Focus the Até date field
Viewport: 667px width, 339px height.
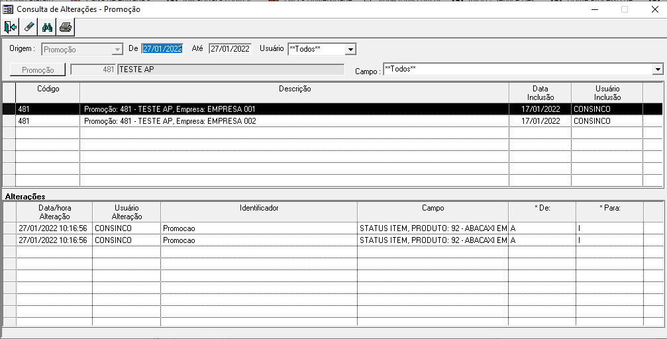[x=230, y=49]
